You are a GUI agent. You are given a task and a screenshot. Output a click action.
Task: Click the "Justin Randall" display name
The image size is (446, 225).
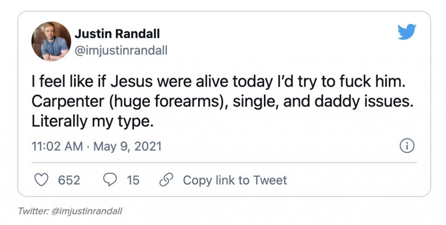[x=117, y=34]
